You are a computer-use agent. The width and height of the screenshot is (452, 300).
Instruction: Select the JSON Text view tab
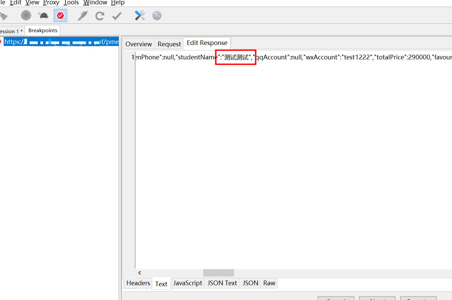click(x=222, y=283)
